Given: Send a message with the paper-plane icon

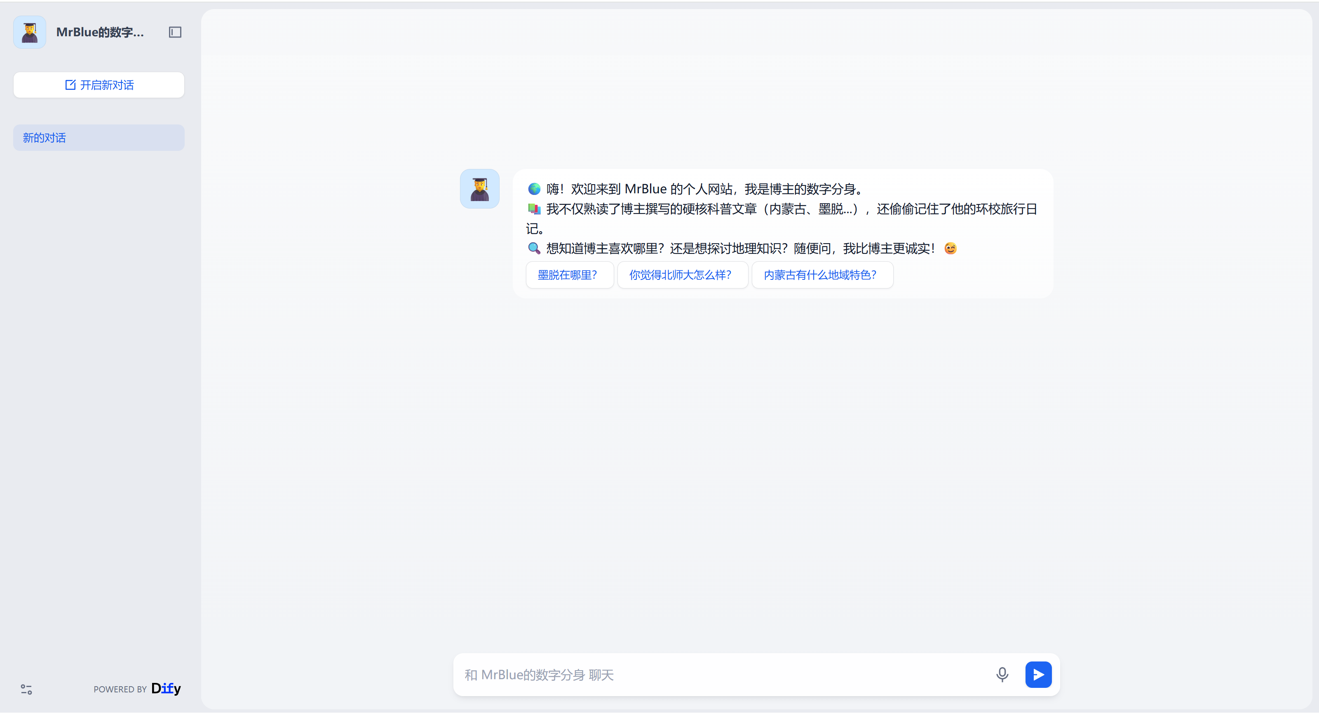Looking at the screenshot, I should click(x=1038, y=675).
